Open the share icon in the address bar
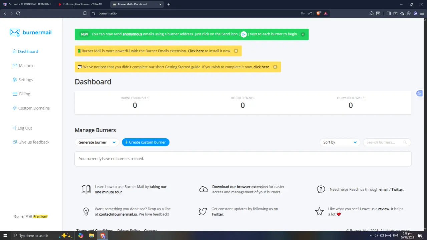This screenshot has width=427, height=240. click(310, 13)
